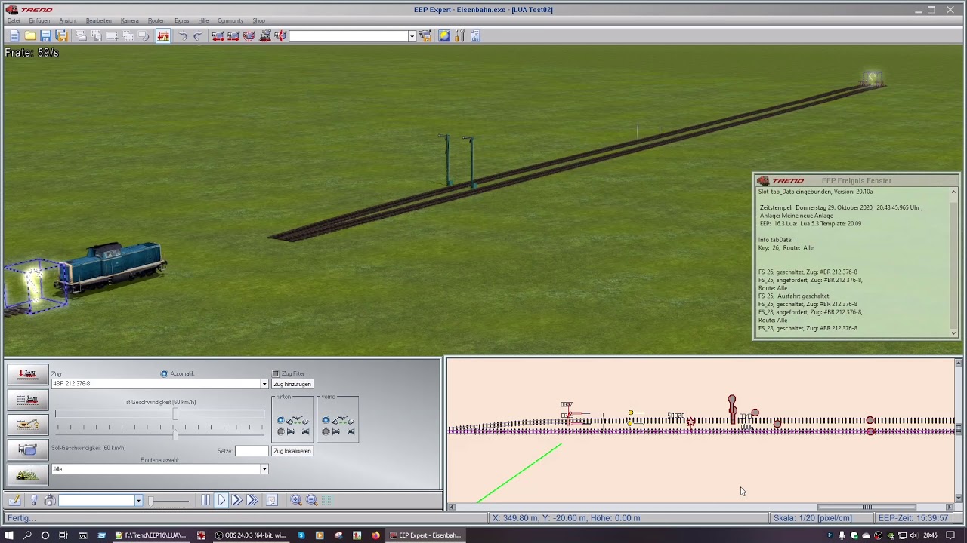This screenshot has height=543, width=967.
Task: Pause the simulation
Action: click(x=205, y=500)
